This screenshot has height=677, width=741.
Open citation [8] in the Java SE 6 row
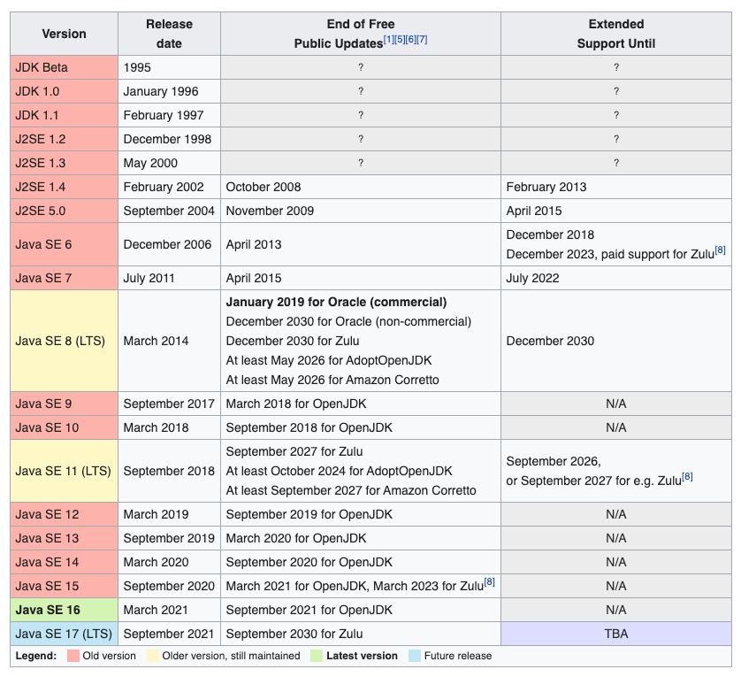(720, 250)
